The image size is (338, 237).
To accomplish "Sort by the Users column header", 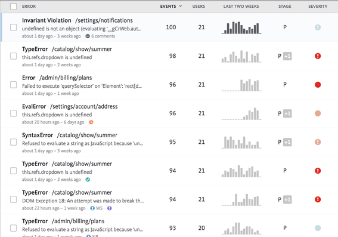I will click(199, 6).
